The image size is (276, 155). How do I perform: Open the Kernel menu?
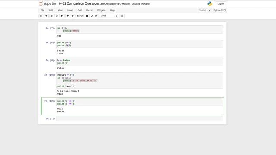[89, 10]
